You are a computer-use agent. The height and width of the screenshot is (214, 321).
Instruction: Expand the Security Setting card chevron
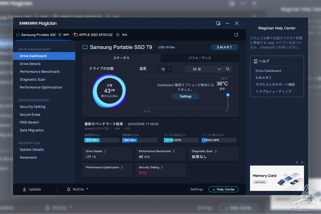(x=162, y=167)
